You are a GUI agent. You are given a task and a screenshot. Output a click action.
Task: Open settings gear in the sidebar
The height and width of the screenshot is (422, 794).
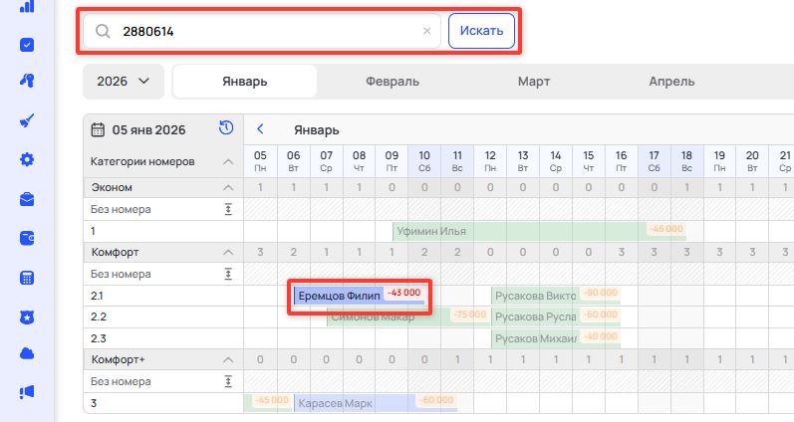click(x=27, y=159)
